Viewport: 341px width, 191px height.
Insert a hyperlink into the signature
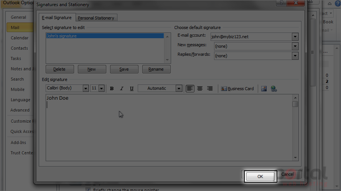[x=274, y=89]
